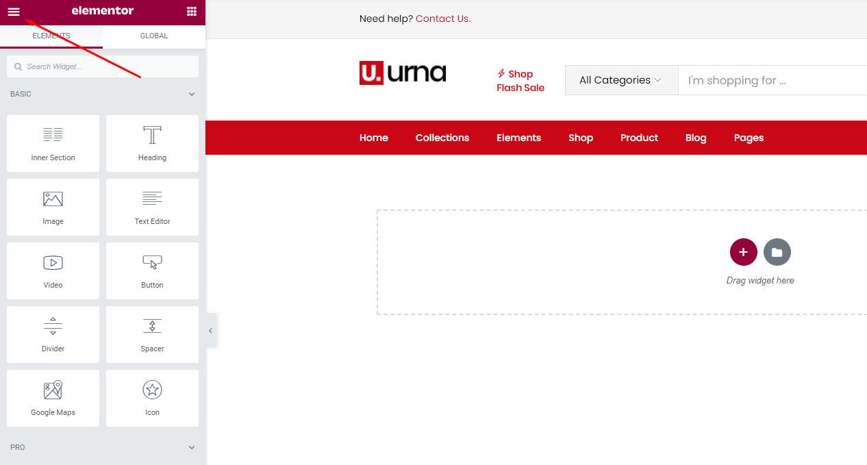The image size is (867, 465).
Task: Select the Inner Section widget
Action: click(x=53, y=143)
